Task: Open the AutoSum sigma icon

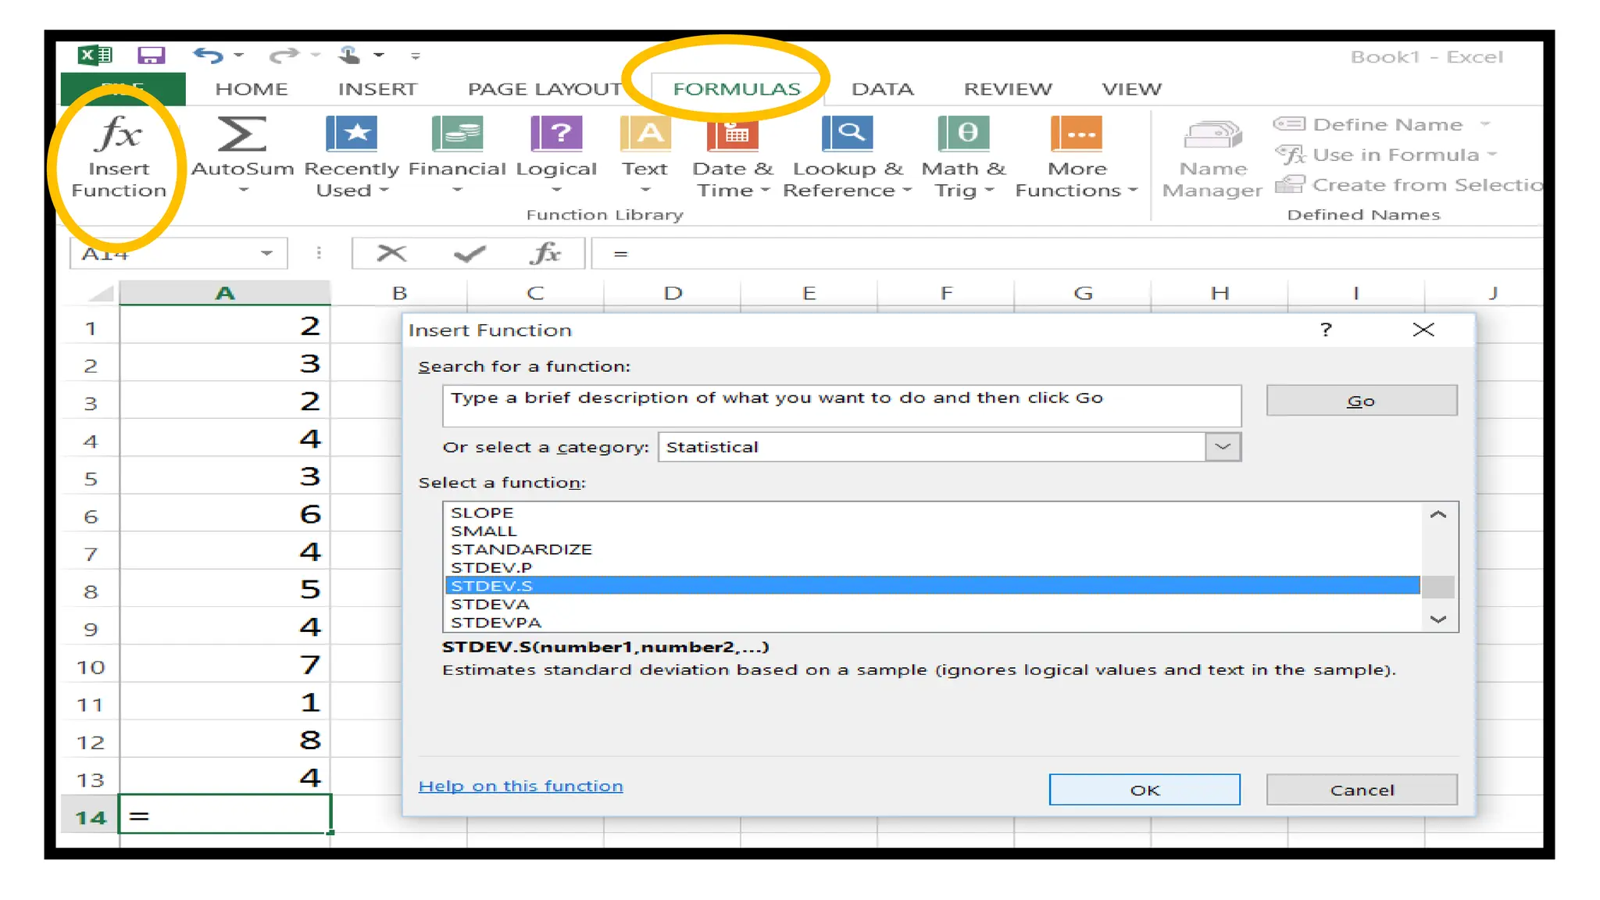Action: (241, 134)
